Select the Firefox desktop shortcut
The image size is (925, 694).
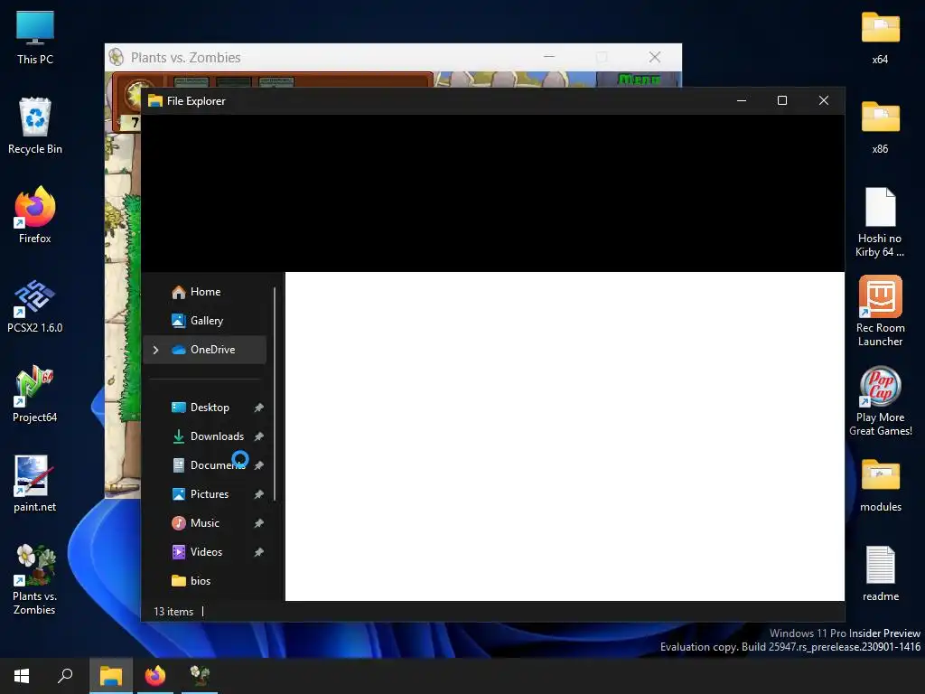tap(35, 215)
